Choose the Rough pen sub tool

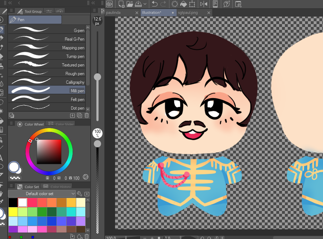(47, 73)
